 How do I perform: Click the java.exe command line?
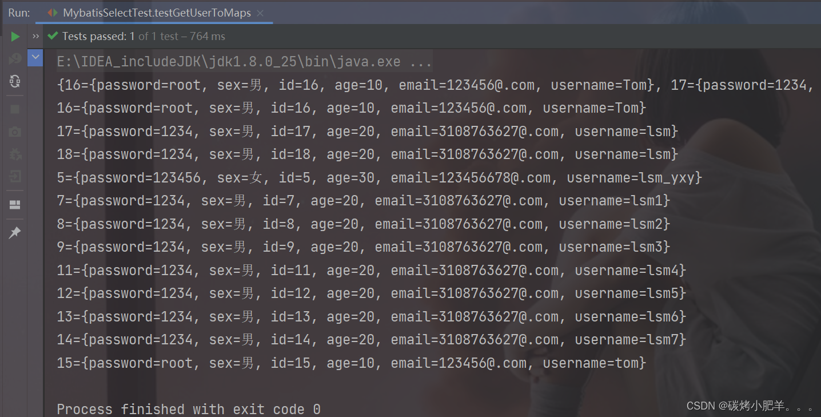(x=244, y=62)
